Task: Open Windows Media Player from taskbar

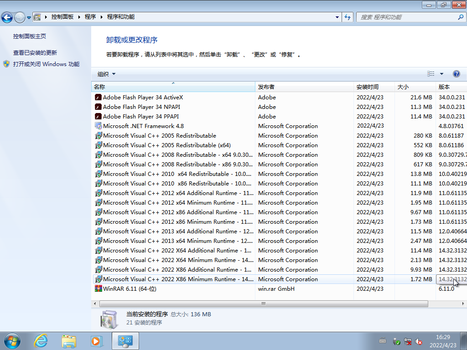Action: (97, 341)
